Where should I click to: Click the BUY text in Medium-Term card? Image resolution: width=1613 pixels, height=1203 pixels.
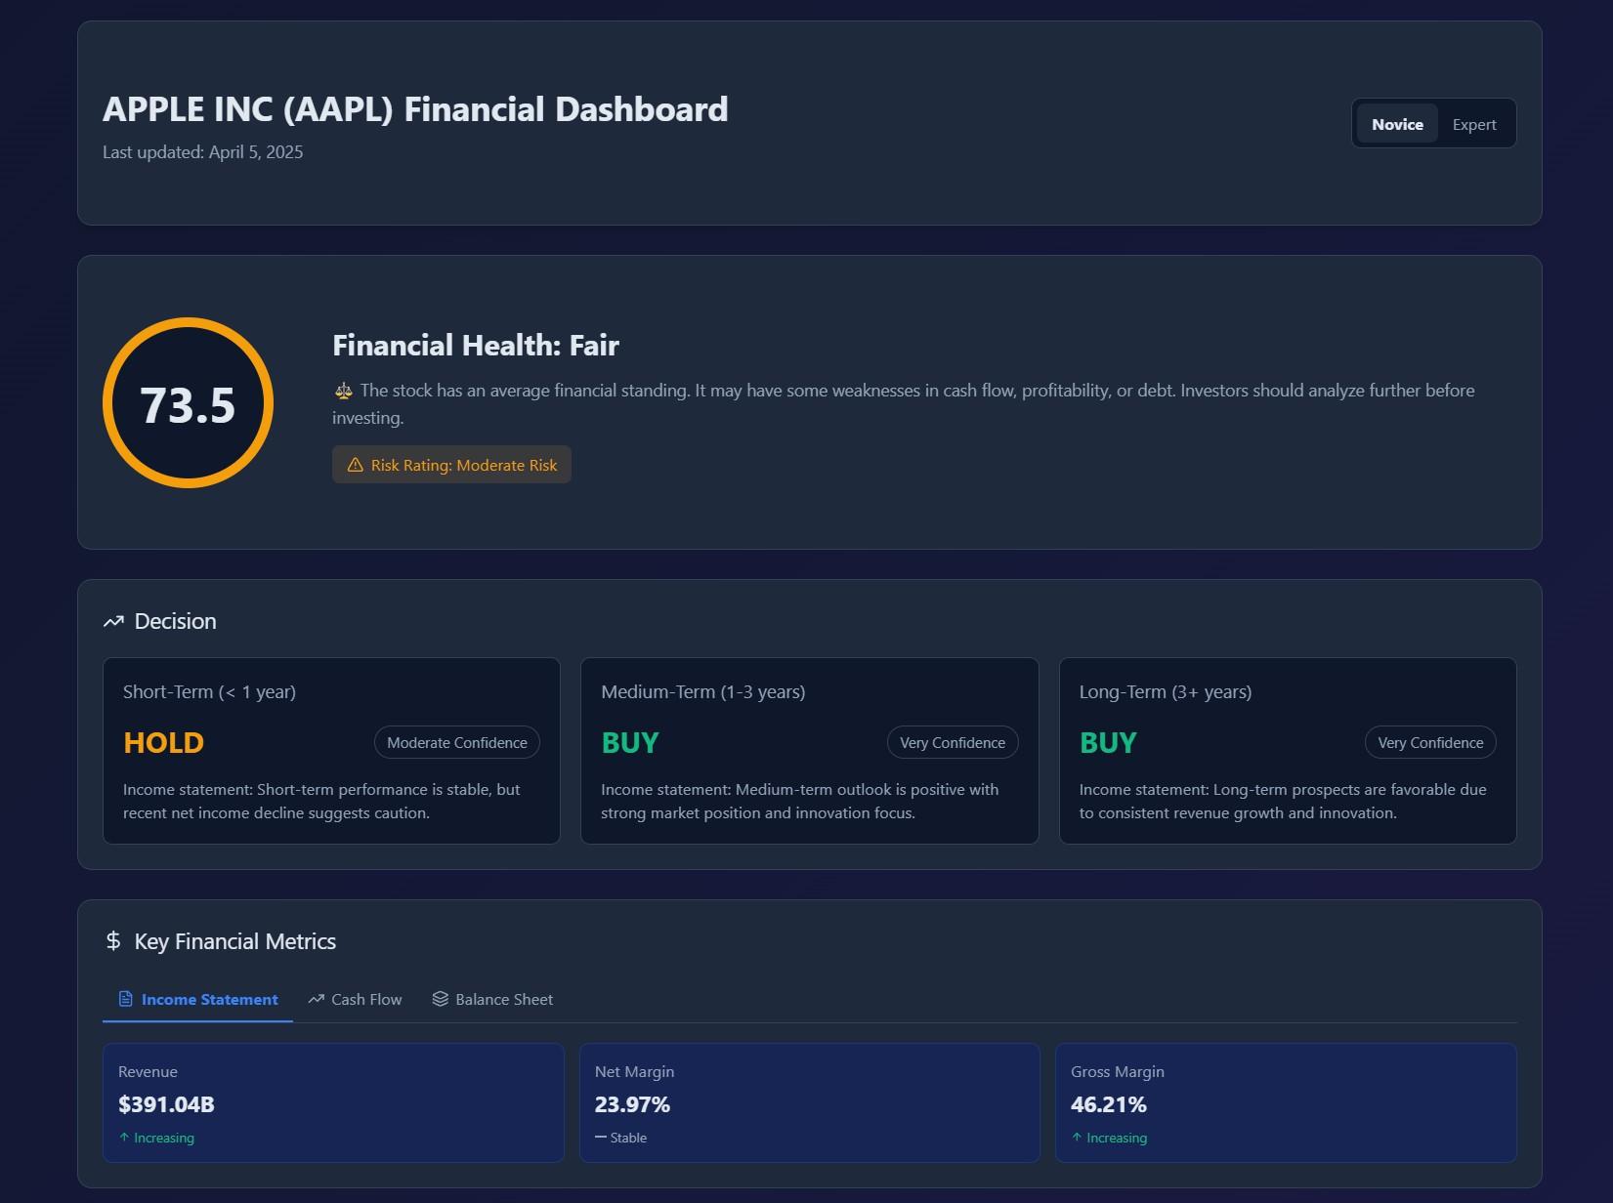(630, 742)
